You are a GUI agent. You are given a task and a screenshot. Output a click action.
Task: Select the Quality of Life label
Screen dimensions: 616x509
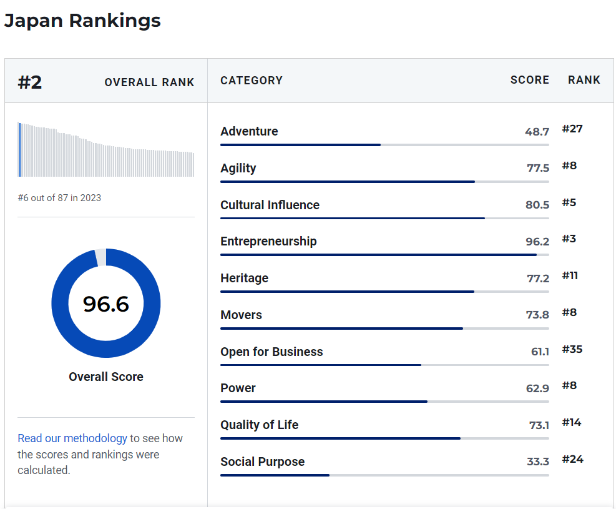(259, 425)
